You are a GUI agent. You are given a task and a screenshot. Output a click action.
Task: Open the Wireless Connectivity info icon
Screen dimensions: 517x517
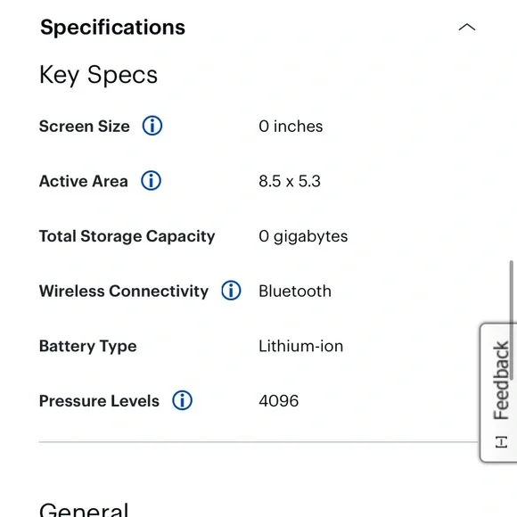(231, 291)
